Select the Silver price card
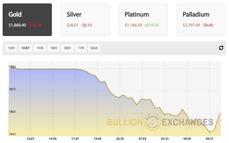This screenshot has height=143, width=229. click(85, 19)
